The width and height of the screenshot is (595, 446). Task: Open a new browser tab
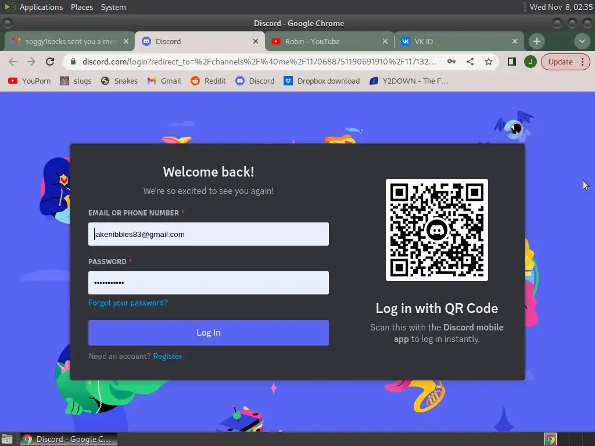536,41
